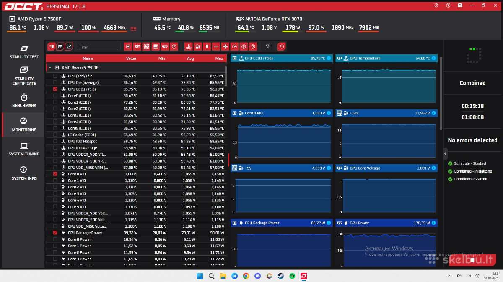The width and height of the screenshot is (503, 282).
Task: Toggle the motherboard hardware filter icon
Action: [x=146, y=46]
